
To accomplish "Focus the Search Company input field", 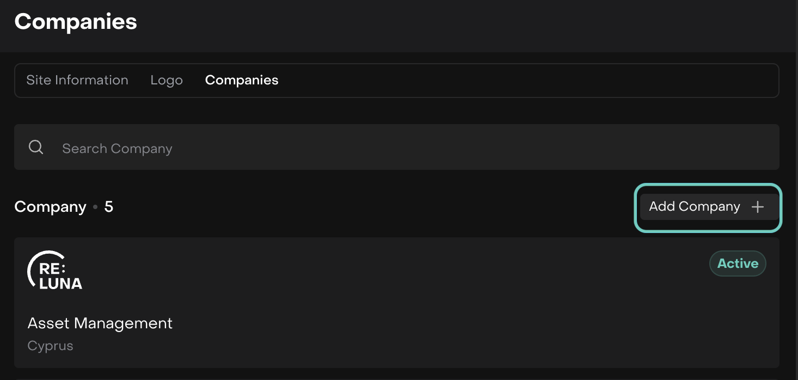I will 327,148.
